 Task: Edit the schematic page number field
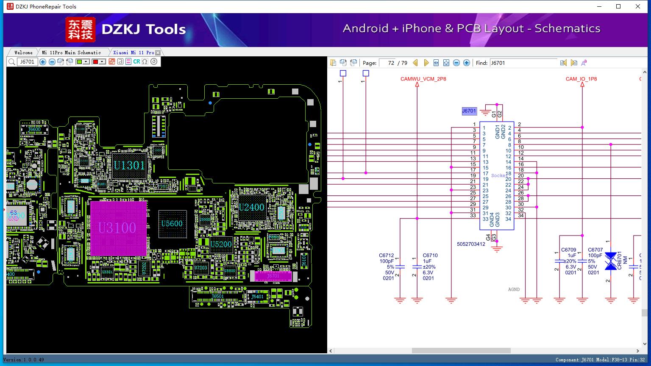(387, 63)
